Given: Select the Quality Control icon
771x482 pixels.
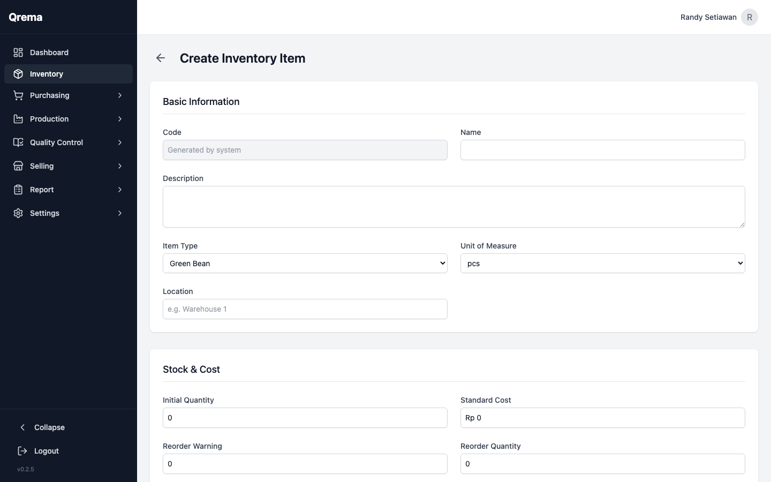Looking at the screenshot, I should (18, 142).
